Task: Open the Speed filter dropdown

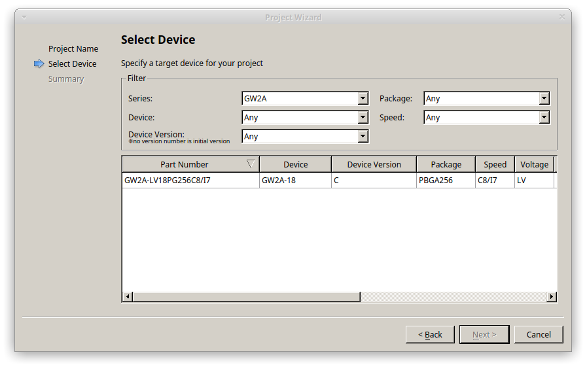Action: click(487, 118)
